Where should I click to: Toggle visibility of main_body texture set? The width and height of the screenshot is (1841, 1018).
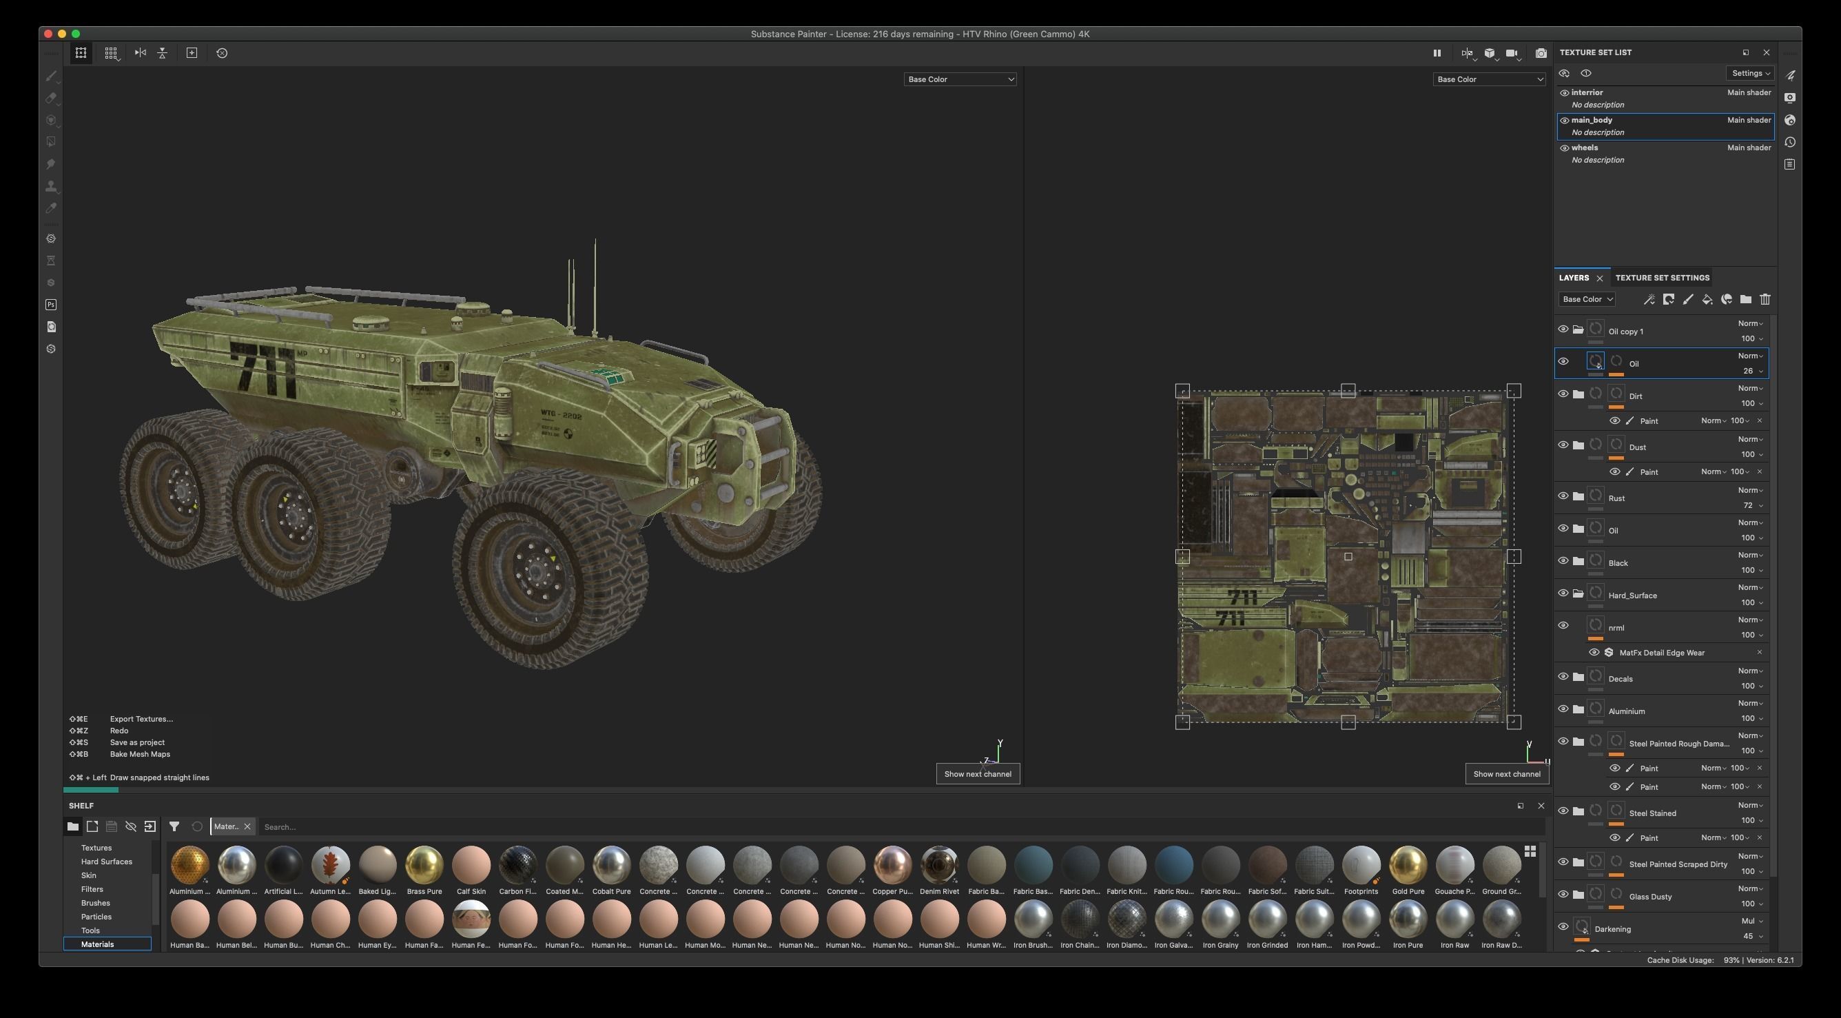(1565, 121)
